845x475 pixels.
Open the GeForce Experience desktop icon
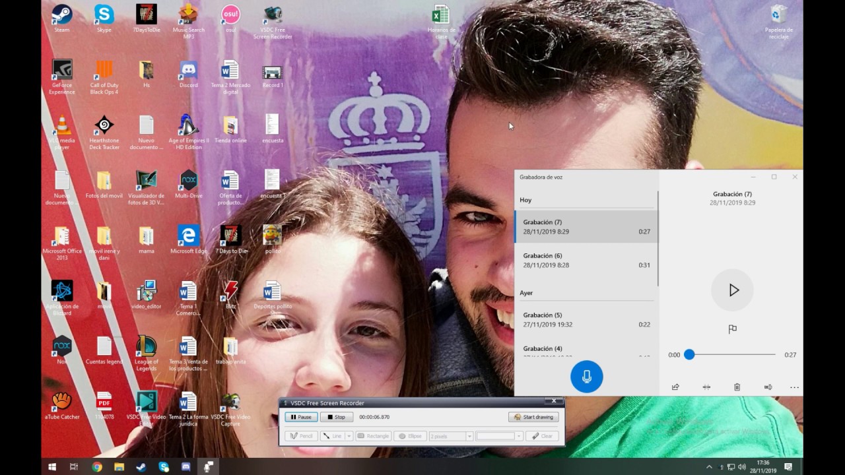(62, 77)
